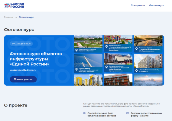This screenshot has height=121, width=172.
Task: Click location pin on Карелия photo card
Action: [136, 49]
